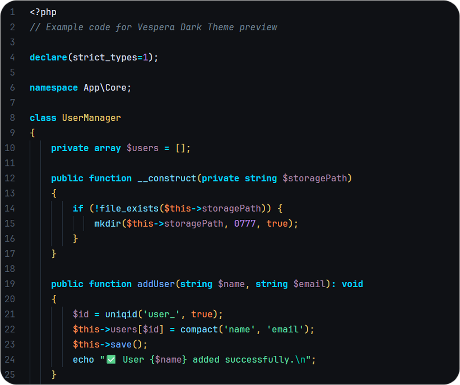Click the '__construct' method name
This screenshot has height=385, width=460.
click(167, 178)
